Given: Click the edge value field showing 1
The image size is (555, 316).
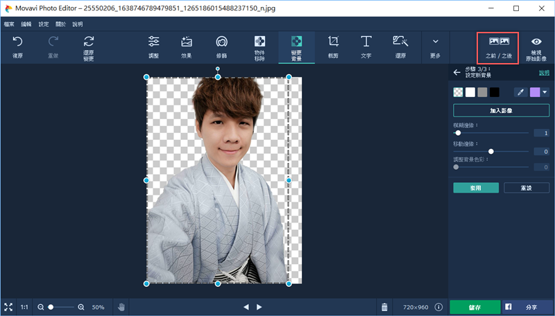Looking at the screenshot, I should tap(542, 133).
